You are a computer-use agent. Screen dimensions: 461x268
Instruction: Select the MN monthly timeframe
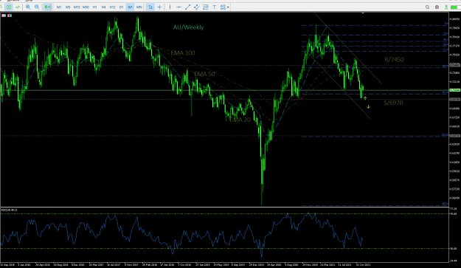[x=139, y=7]
